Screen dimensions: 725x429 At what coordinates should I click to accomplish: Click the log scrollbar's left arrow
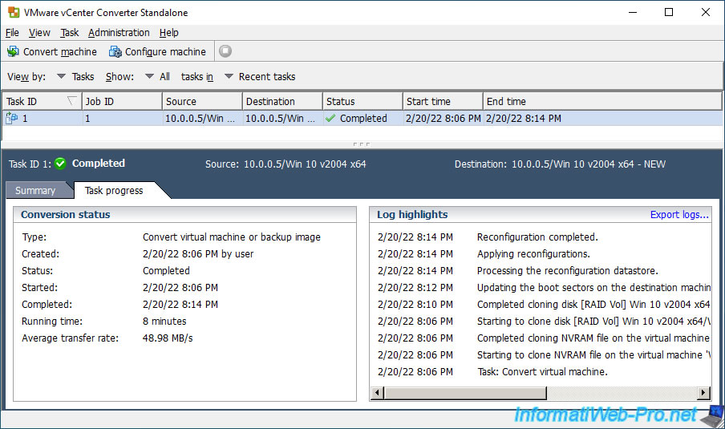(x=377, y=393)
